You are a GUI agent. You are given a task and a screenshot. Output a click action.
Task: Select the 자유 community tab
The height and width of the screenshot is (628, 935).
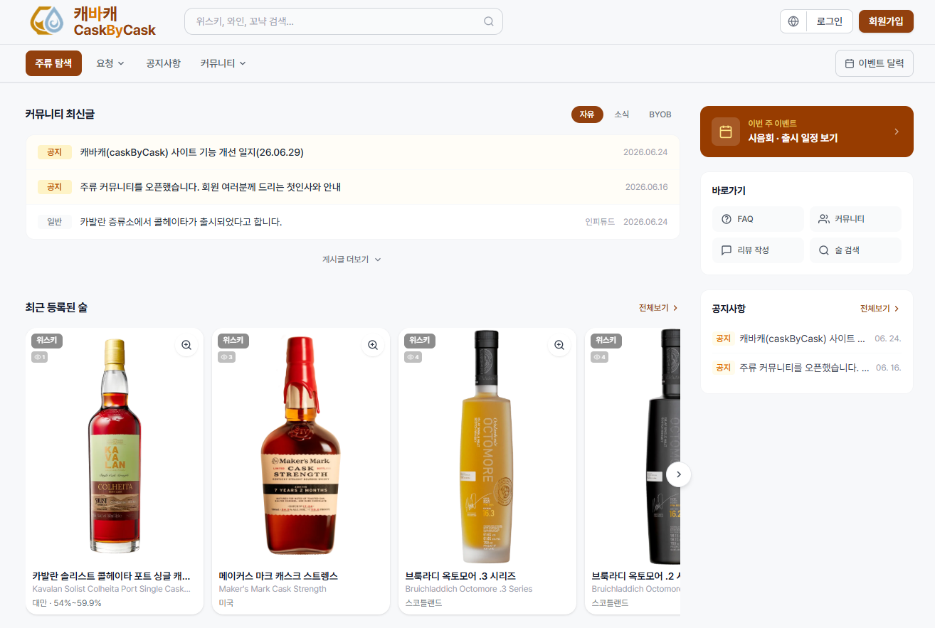587,115
